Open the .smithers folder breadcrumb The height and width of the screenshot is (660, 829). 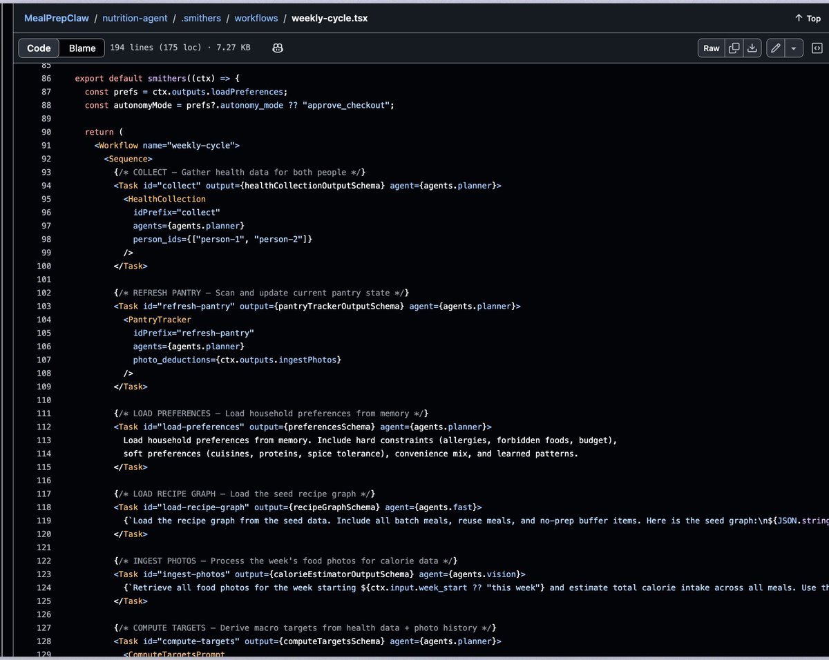[x=201, y=18]
